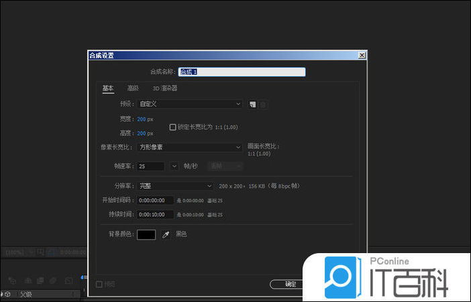The height and width of the screenshot is (302, 471).
Task: Click the 宽度 value 200
Action: (142, 119)
